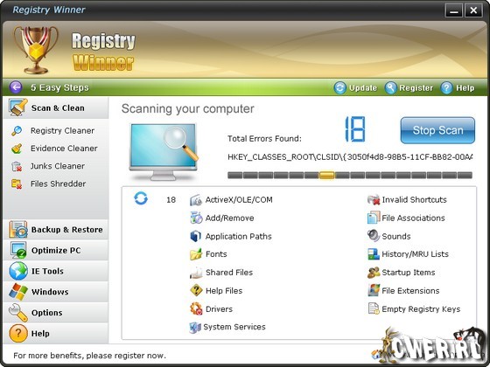The width and height of the screenshot is (490, 367).
Task: Click the Empty Registry Keys document icon
Action: click(374, 308)
